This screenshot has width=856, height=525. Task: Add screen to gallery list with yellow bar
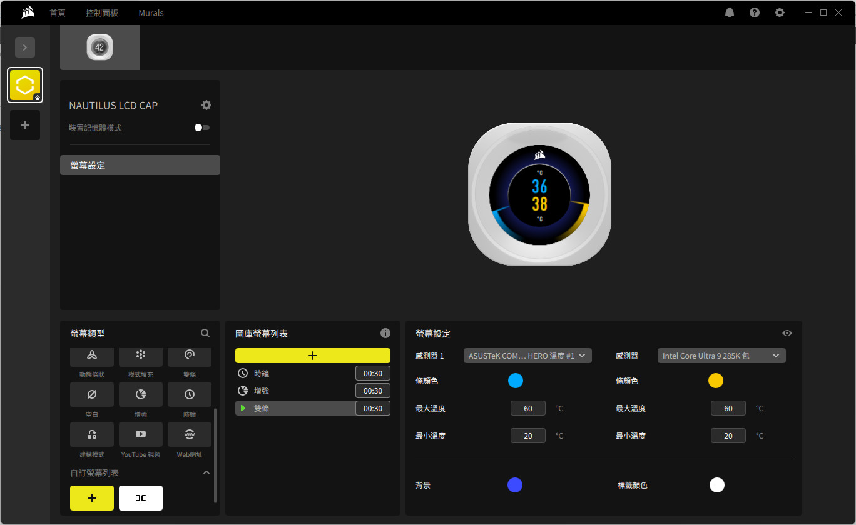(313, 356)
